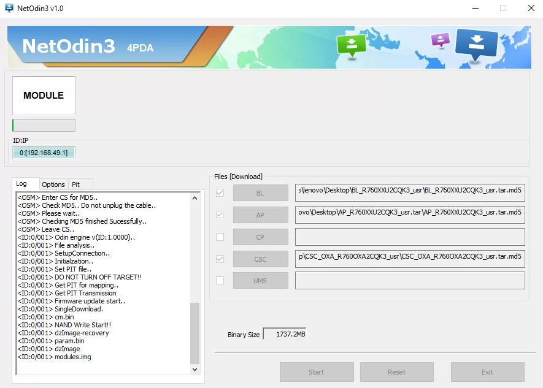
Task: Click the empty UMS file path field
Action: [x=409, y=281]
